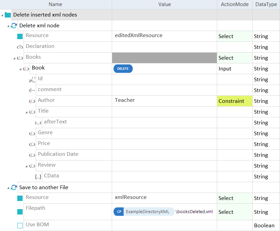Collapse the Books node
Viewport: 280px width, 231px height.
(15, 58)
